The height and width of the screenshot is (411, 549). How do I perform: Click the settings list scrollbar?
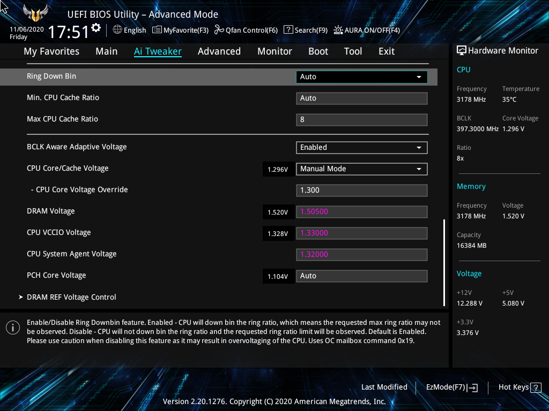click(x=444, y=263)
